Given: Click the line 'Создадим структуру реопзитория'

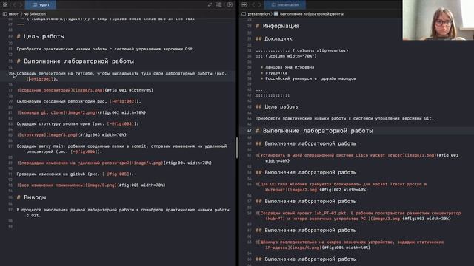Looking at the screenshot, I should pos(78,123).
